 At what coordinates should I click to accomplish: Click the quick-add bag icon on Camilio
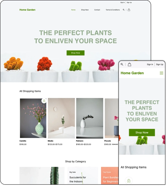[44, 101]
